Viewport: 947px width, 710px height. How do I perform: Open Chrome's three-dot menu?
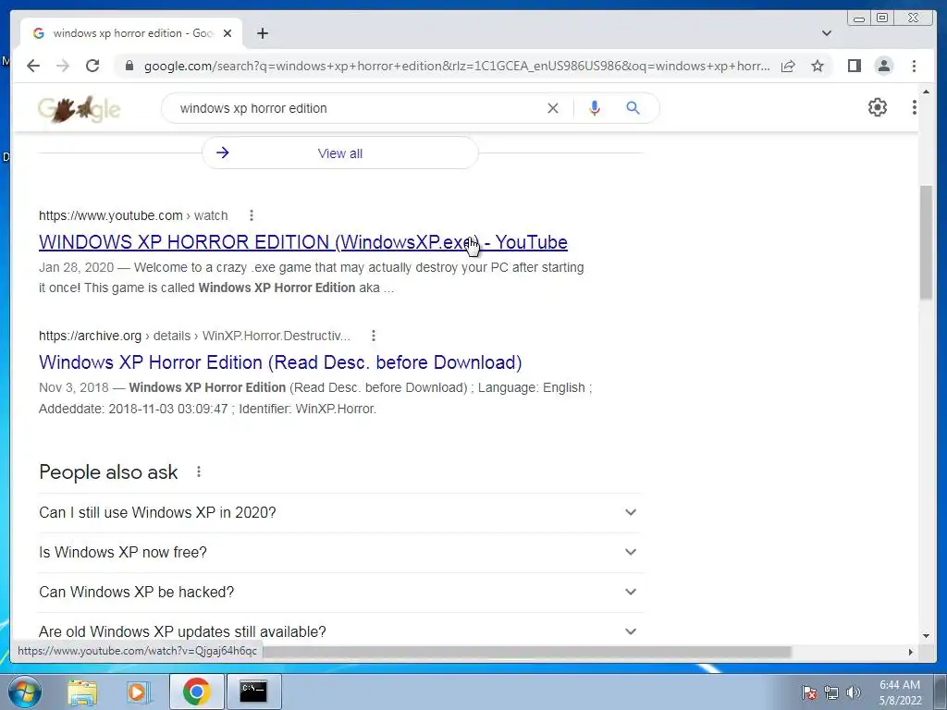(x=914, y=66)
